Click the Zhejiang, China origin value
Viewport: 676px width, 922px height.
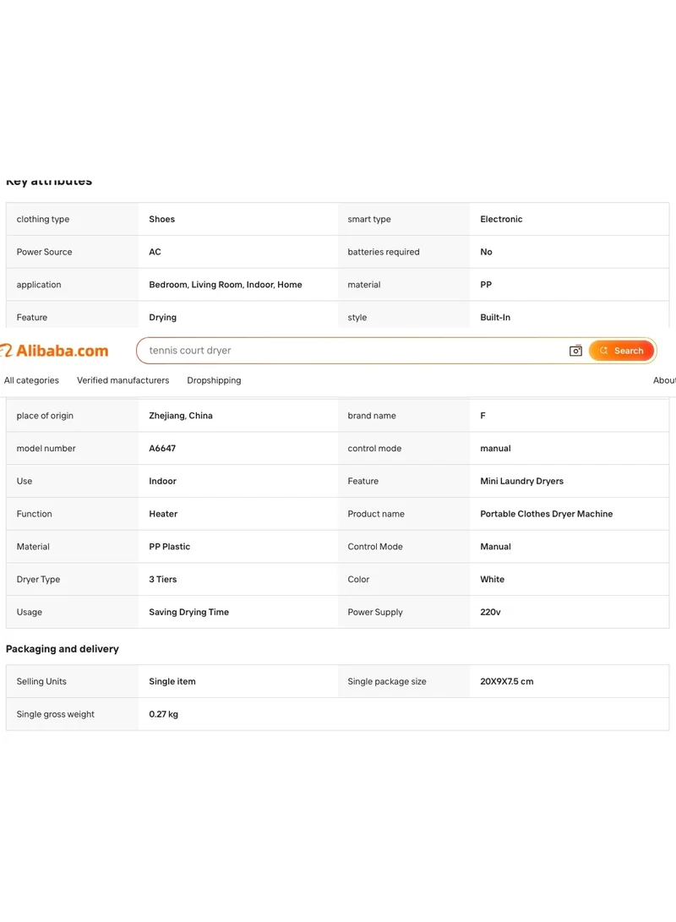181,416
